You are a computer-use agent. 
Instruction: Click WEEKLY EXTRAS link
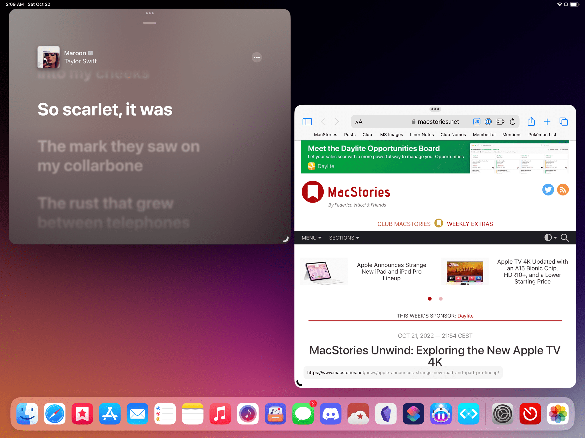click(x=470, y=224)
